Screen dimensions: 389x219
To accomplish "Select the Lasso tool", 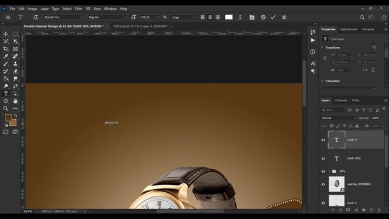I will pyautogui.click(x=5, y=41).
